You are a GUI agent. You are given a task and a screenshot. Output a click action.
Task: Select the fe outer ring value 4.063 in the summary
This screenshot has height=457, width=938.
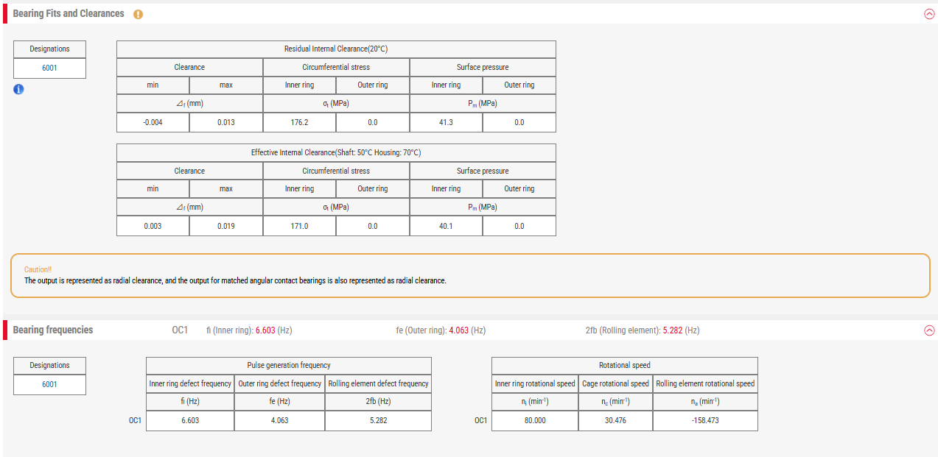point(459,330)
